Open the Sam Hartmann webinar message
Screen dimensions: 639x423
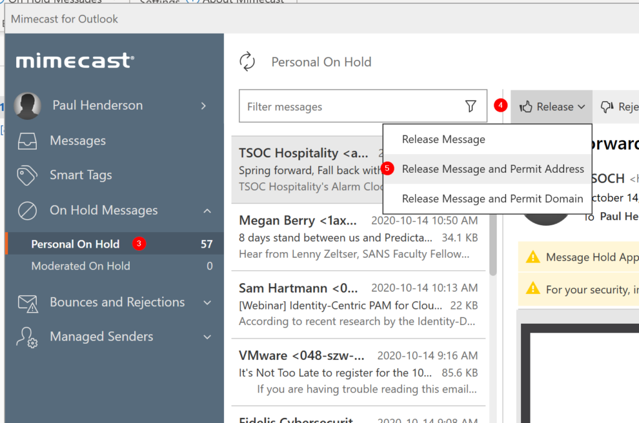[x=359, y=305]
